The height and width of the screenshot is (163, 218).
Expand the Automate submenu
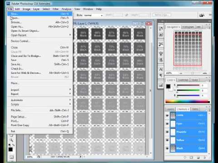(x=70, y=100)
